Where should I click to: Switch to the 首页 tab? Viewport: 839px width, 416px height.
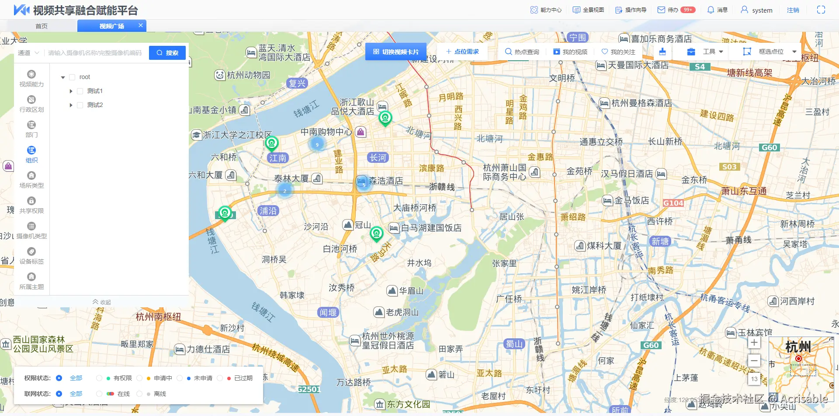[x=42, y=26]
